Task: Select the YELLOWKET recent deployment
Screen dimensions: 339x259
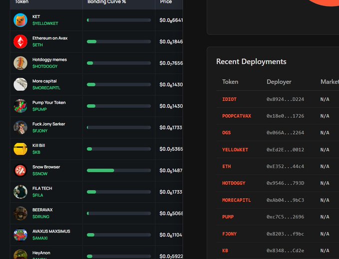Action: click(235, 150)
